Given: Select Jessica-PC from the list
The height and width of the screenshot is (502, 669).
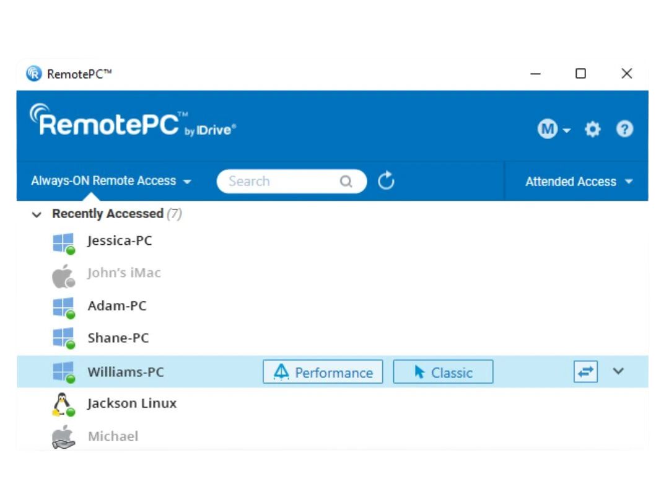Looking at the screenshot, I should tap(120, 240).
